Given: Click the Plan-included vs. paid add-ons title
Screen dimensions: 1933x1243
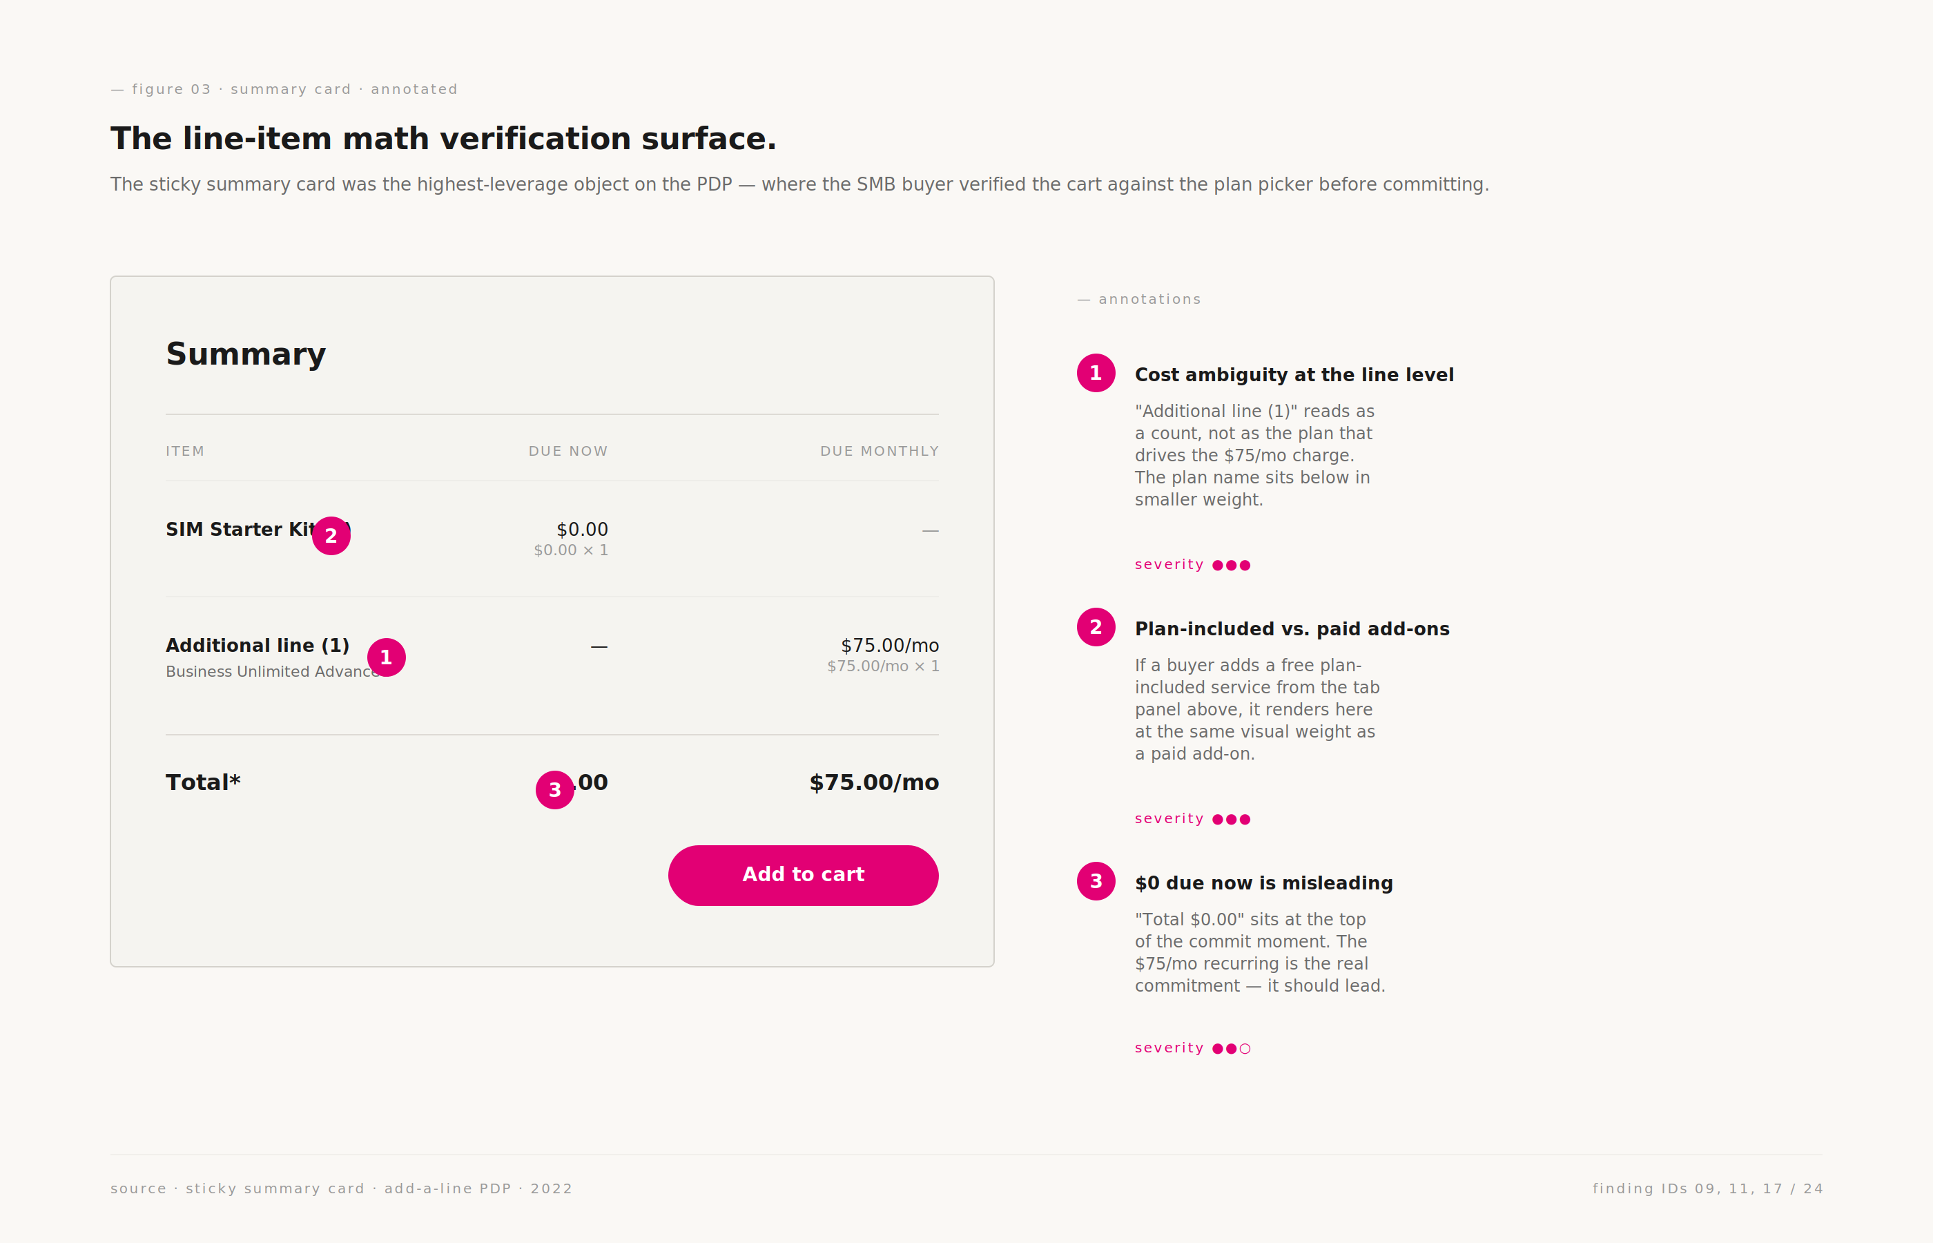Looking at the screenshot, I should point(1292,629).
